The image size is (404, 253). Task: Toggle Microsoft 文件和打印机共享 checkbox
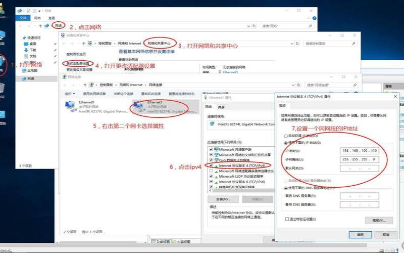pyautogui.click(x=211, y=155)
